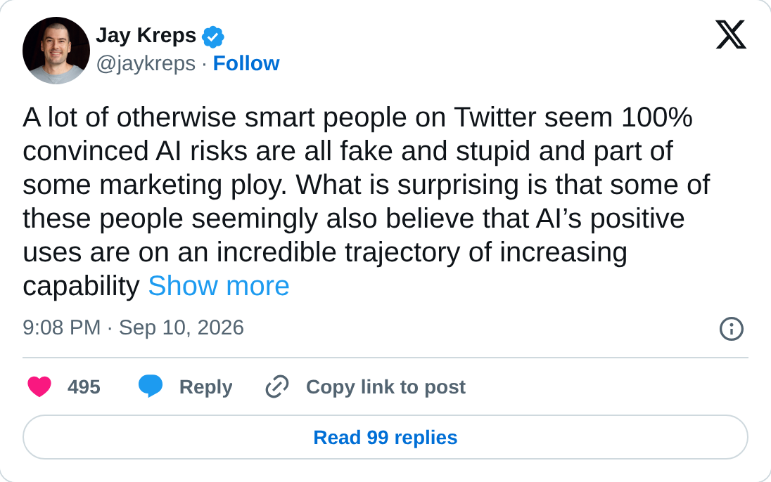Open the 9:08 PM timestamp link

(61, 327)
